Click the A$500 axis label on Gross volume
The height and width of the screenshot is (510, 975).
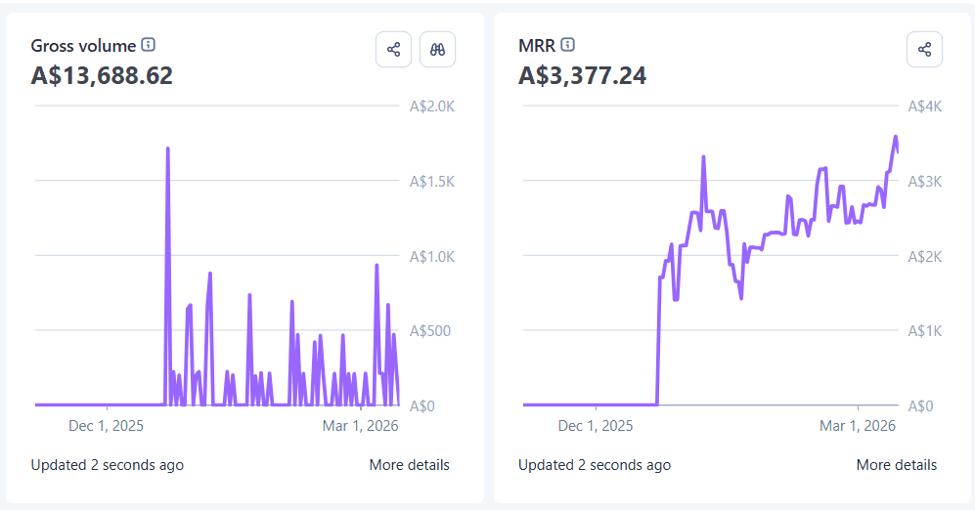[x=429, y=331]
